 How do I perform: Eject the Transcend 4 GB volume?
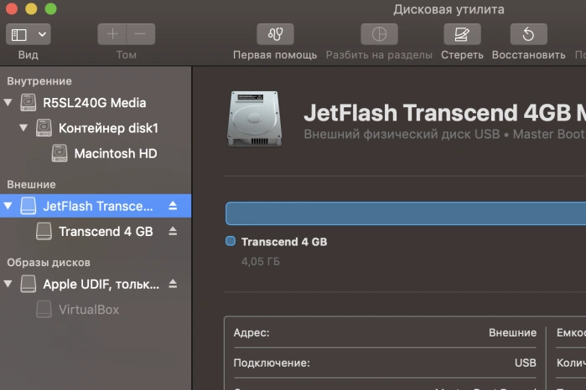[x=173, y=231]
